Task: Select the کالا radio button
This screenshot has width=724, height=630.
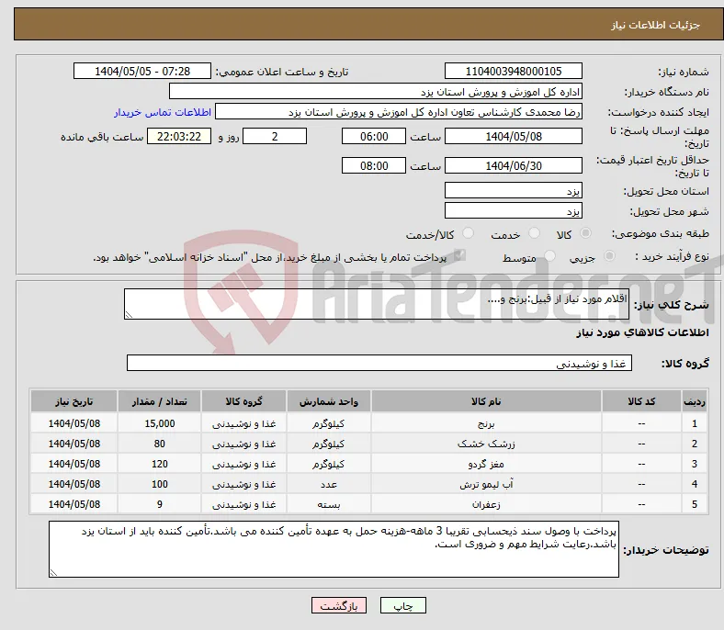Action: click(x=585, y=233)
